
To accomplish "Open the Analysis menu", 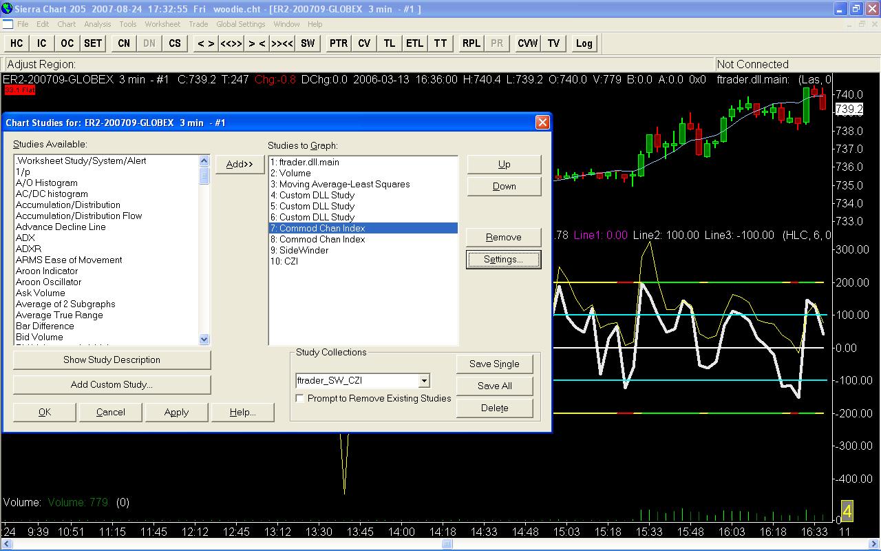I will coord(97,24).
